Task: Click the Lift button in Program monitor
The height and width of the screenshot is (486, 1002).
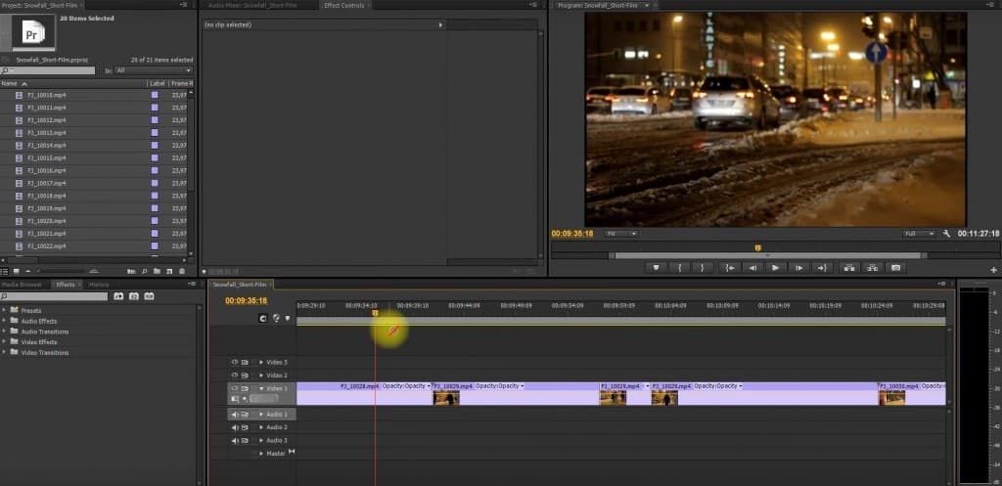Action: click(x=849, y=268)
